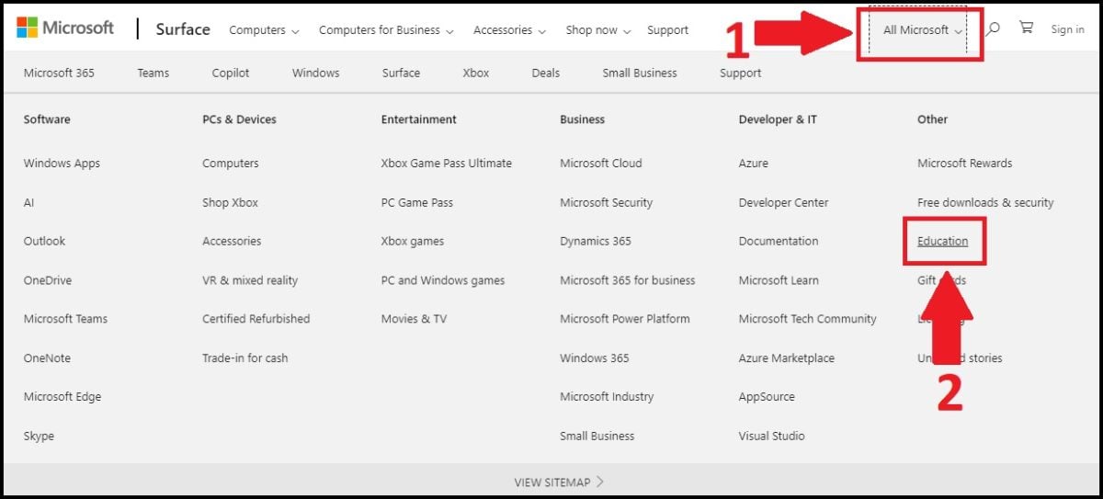Open Microsoft Power Platform link
Viewport: 1103px width, 499px height.
tap(625, 319)
